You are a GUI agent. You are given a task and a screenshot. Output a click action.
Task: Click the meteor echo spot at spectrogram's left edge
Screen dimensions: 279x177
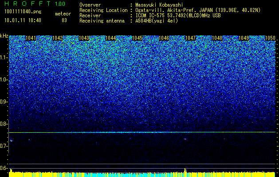point(12,141)
